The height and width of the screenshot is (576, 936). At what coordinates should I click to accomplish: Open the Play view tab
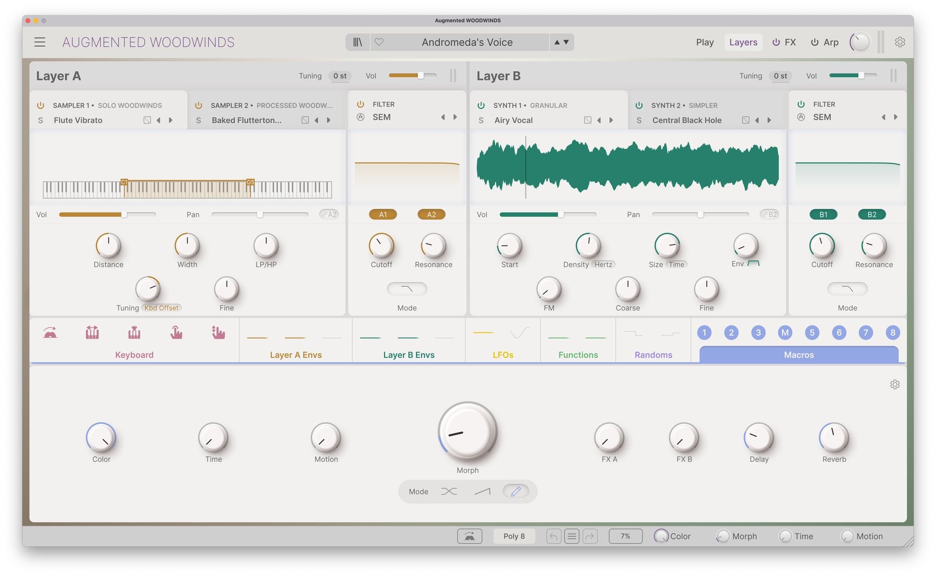tap(704, 42)
